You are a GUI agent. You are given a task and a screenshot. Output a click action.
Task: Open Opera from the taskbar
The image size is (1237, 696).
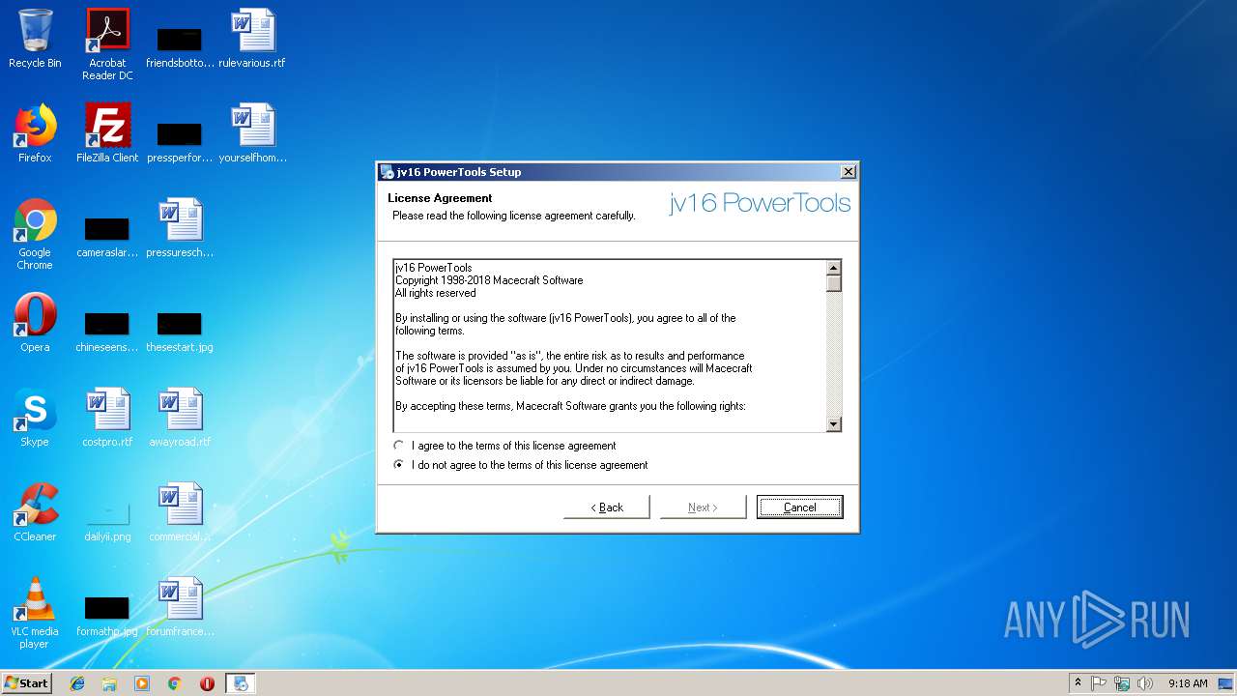(207, 683)
